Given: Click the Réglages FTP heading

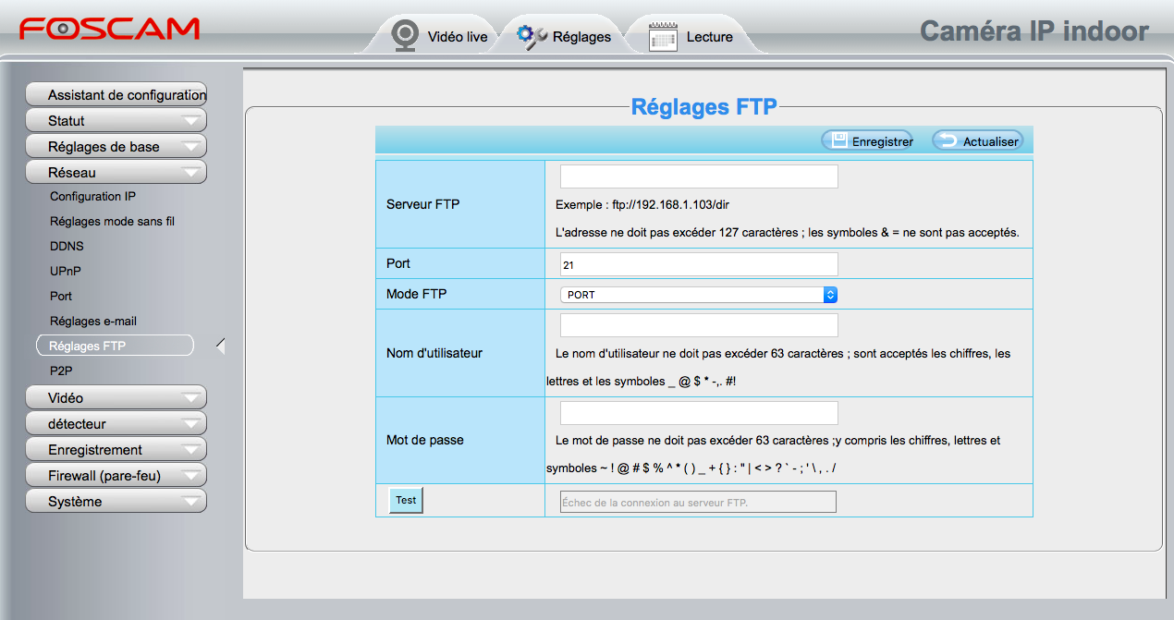Looking at the screenshot, I should pos(704,107).
